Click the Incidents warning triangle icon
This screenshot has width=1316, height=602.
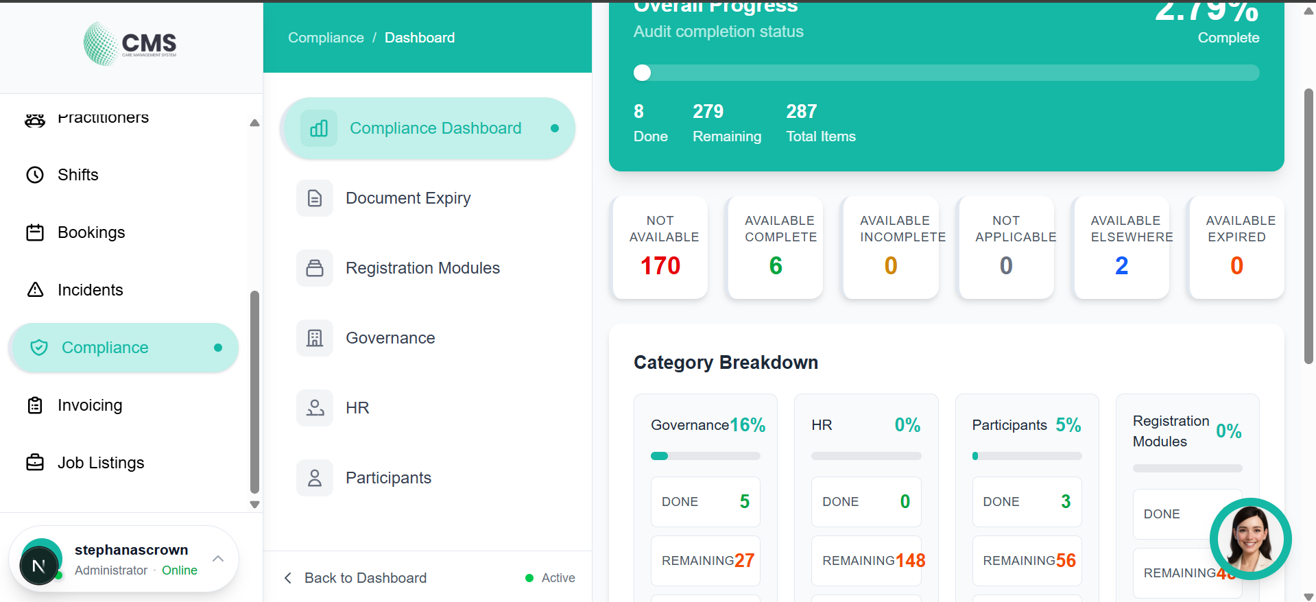35,289
